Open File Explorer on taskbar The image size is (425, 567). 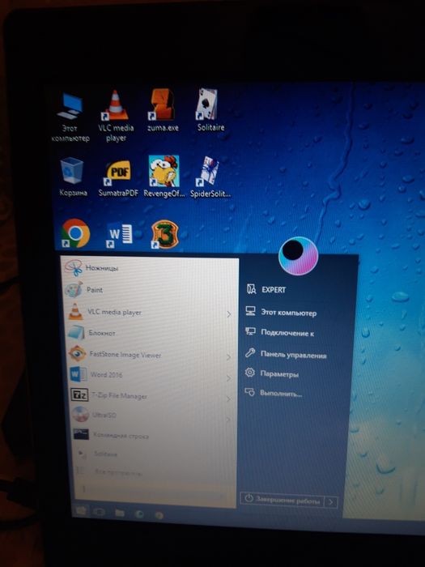pyautogui.click(x=120, y=513)
